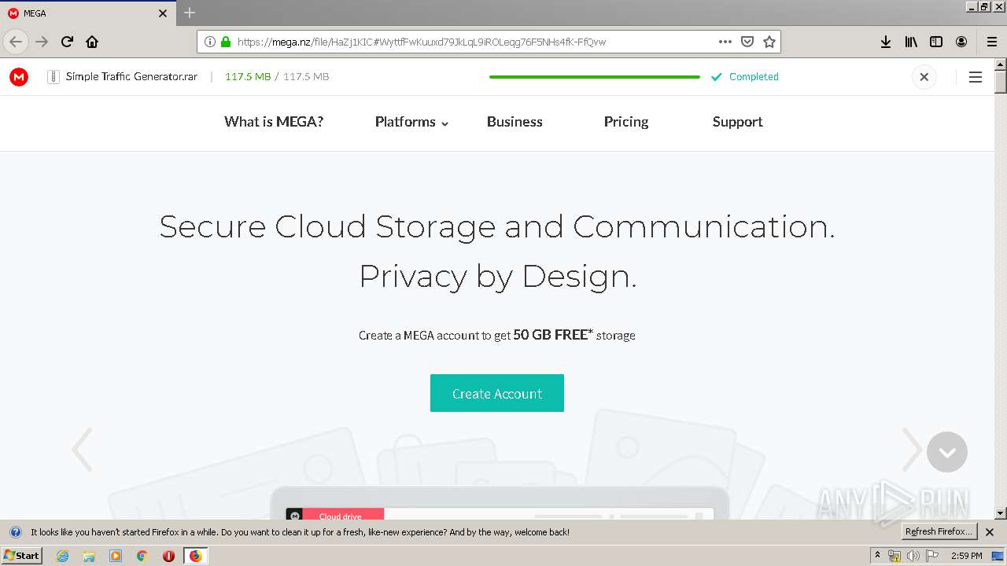Click the Completed status text
Viewport: 1007px width, 566px height.
[754, 77]
